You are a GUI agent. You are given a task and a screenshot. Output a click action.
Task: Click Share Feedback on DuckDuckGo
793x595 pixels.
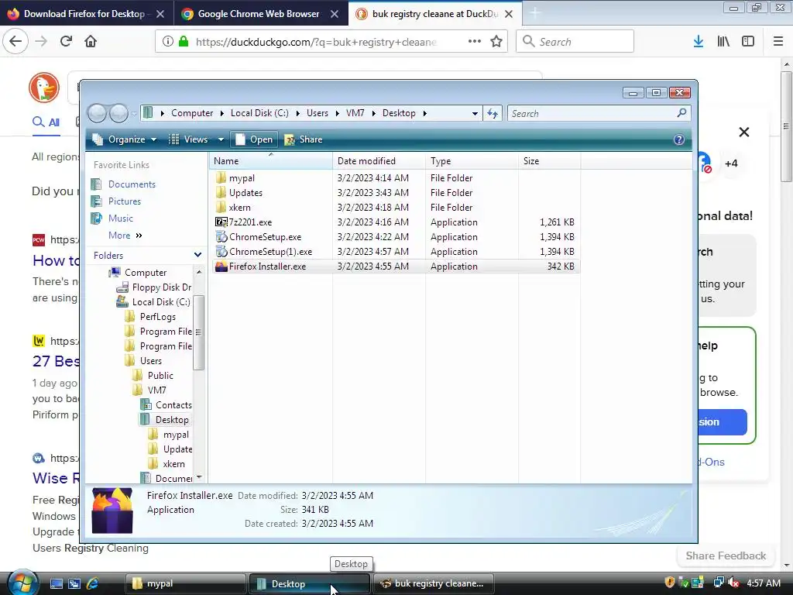[725, 555]
